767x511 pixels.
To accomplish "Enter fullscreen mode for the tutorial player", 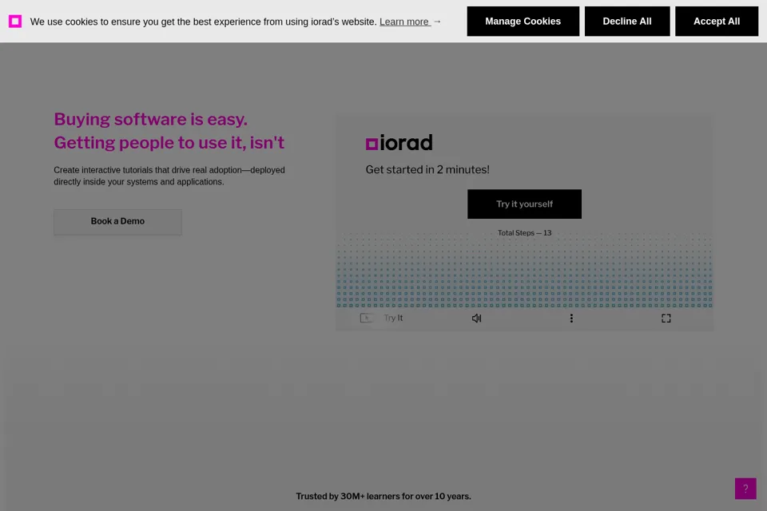I will [x=666, y=319].
